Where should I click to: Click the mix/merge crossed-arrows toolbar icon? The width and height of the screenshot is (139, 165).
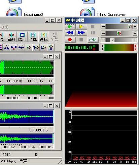pyautogui.click(x=6, y=47)
